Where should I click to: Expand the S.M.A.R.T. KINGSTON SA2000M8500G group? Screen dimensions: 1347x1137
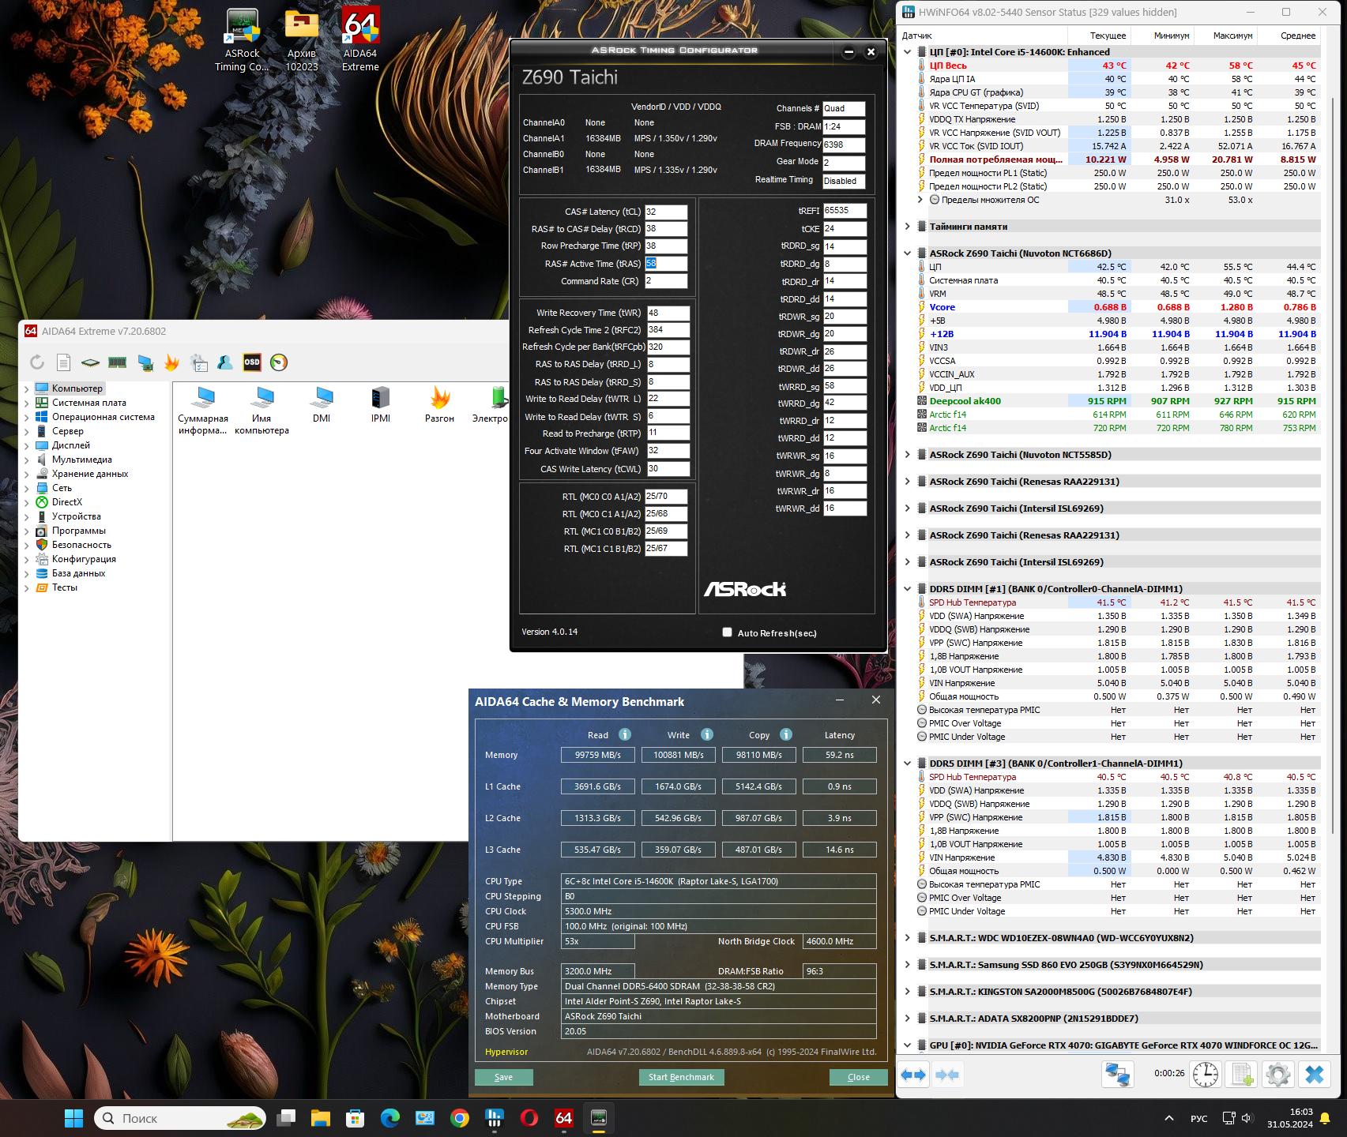pos(908,992)
